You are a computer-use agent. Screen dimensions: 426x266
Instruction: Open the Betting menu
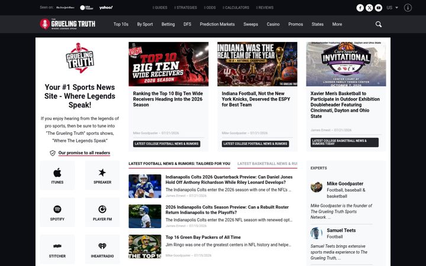tap(168, 24)
